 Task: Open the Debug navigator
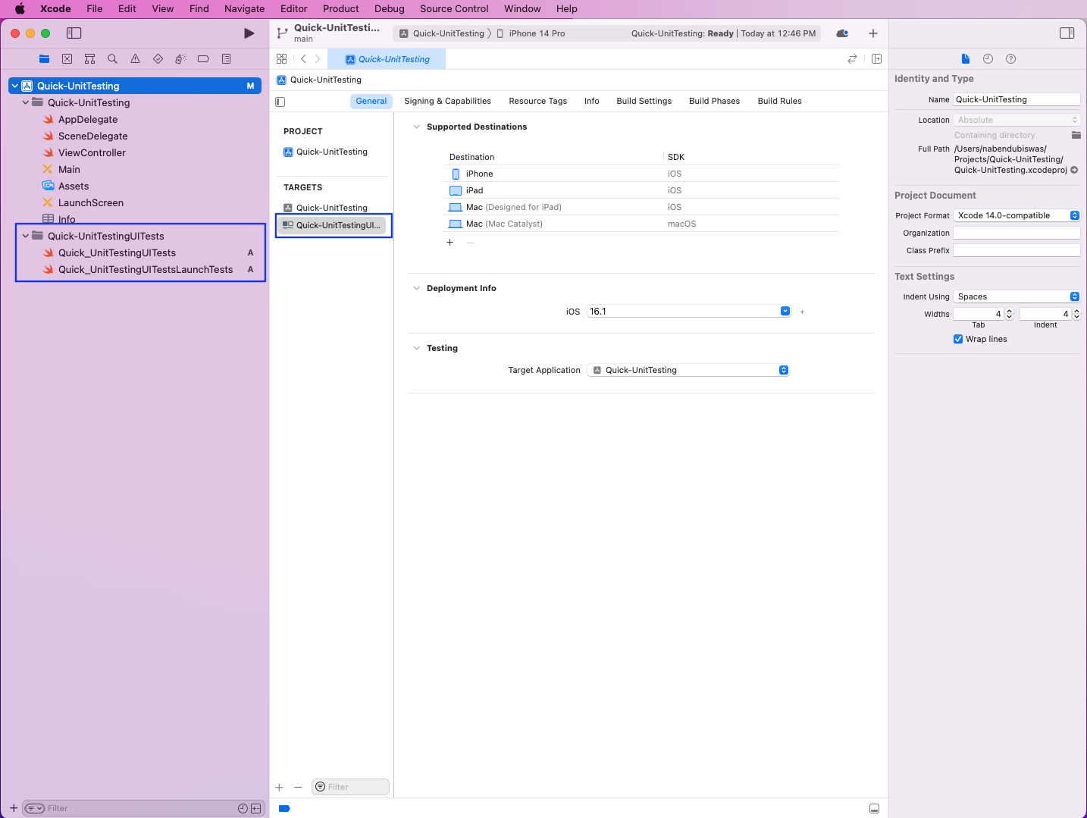181,59
